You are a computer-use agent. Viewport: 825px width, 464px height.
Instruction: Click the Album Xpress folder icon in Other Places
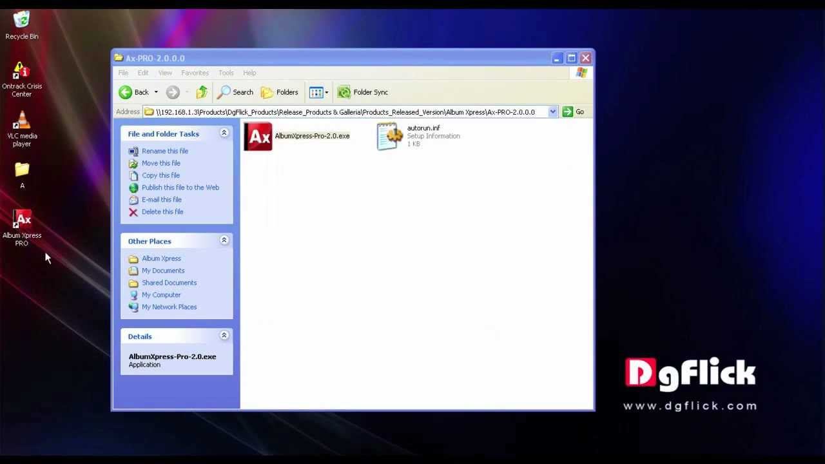(133, 258)
